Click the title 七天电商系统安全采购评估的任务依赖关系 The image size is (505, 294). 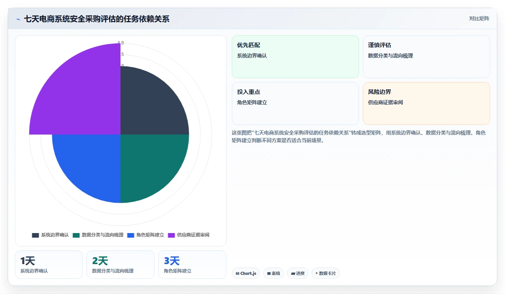pyautogui.click(x=97, y=19)
